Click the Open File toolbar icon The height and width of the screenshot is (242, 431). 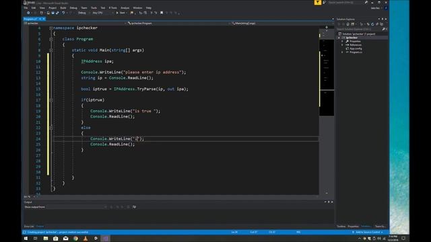(x=48, y=13)
